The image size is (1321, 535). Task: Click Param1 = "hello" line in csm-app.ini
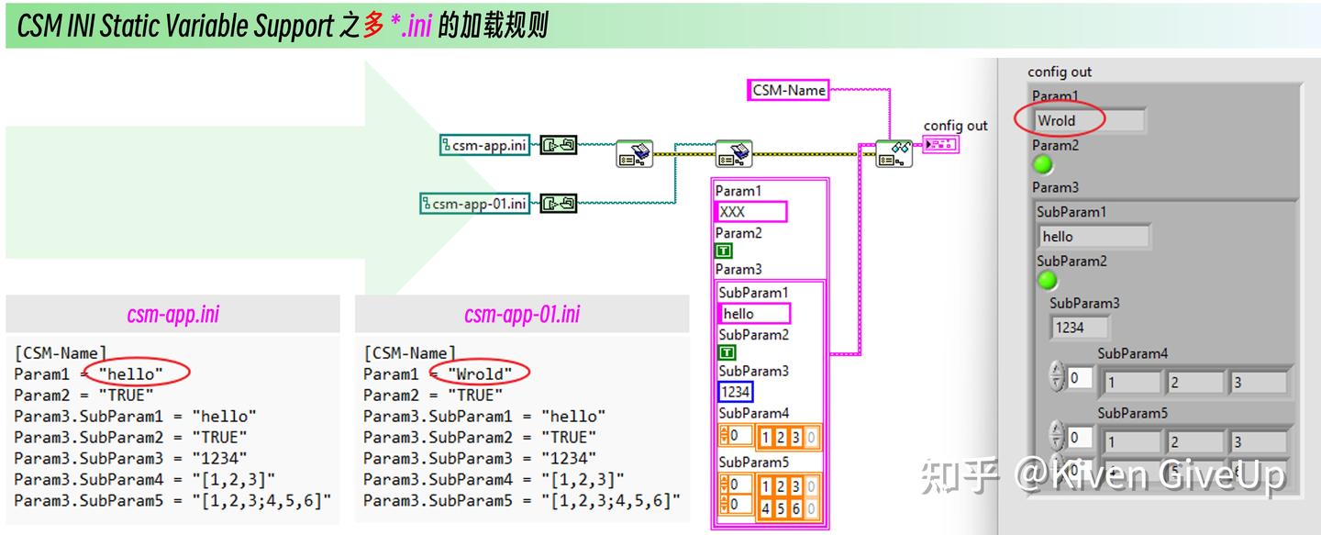89,373
